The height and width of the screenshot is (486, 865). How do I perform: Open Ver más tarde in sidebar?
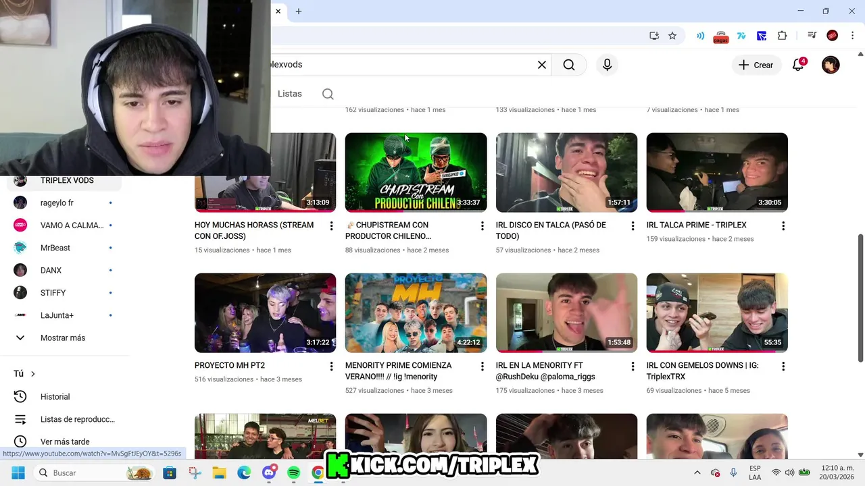click(x=66, y=441)
